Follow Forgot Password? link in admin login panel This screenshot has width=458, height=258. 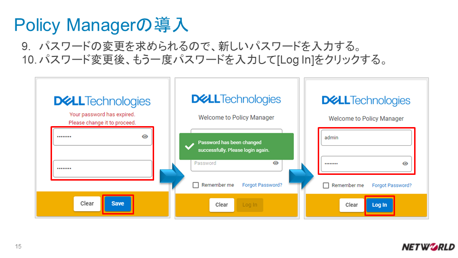tap(392, 185)
